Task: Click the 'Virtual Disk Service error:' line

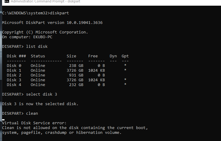Action: [x=34, y=123]
